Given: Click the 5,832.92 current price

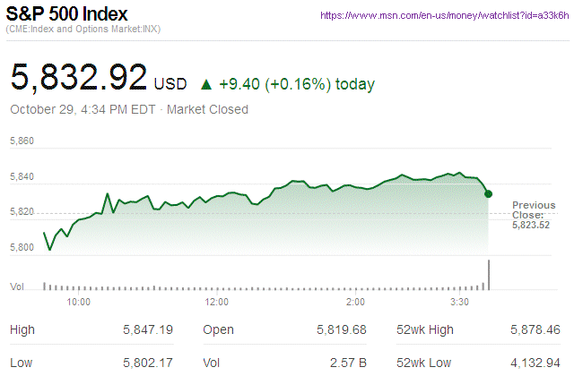Looking at the screenshot, I should [79, 78].
